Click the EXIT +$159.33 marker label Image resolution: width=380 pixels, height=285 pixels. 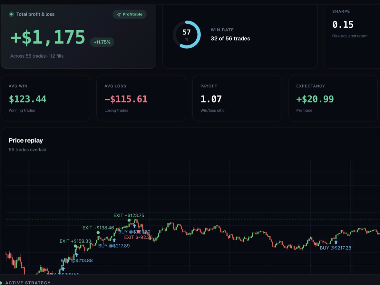point(75,241)
